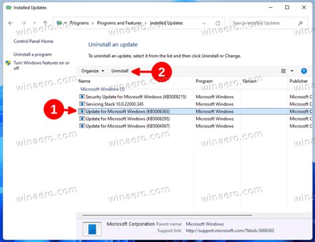Click the Control Panel address bar icon
Viewport: 315px width, 242px height.
[59, 23]
